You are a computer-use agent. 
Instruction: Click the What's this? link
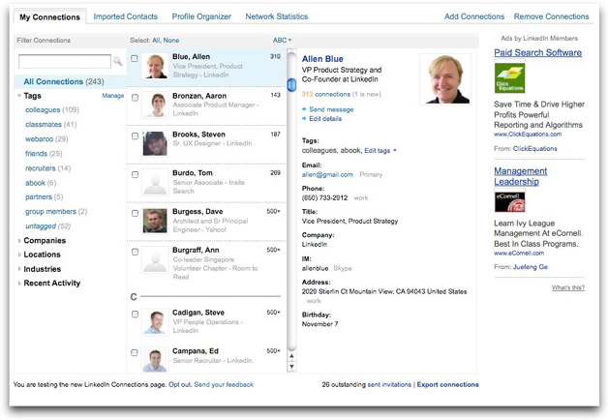click(568, 287)
